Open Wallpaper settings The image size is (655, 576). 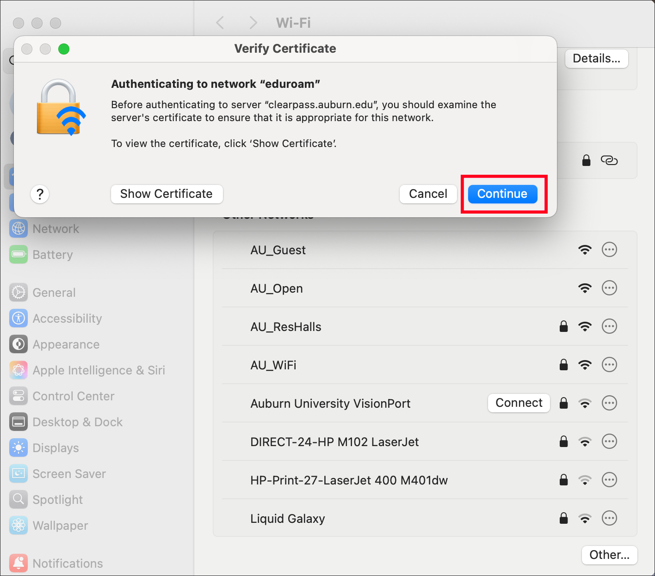coord(60,525)
